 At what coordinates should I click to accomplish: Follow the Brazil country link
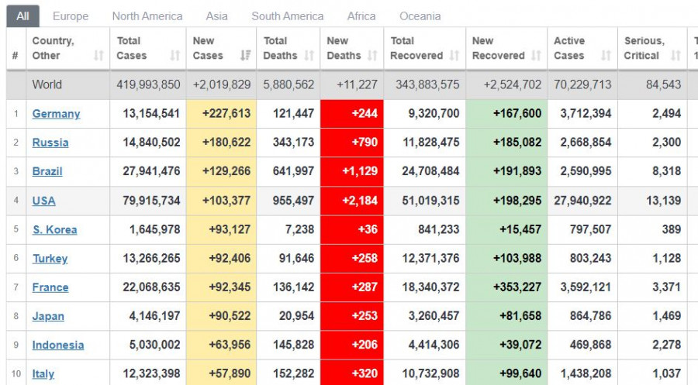pyautogui.click(x=47, y=172)
